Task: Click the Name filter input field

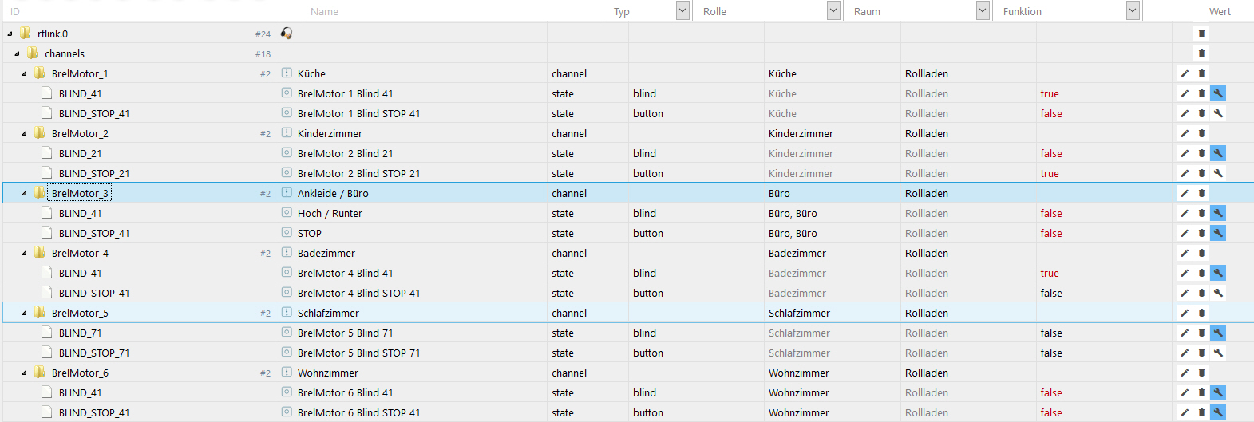Action: pyautogui.click(x=453, y=11)
